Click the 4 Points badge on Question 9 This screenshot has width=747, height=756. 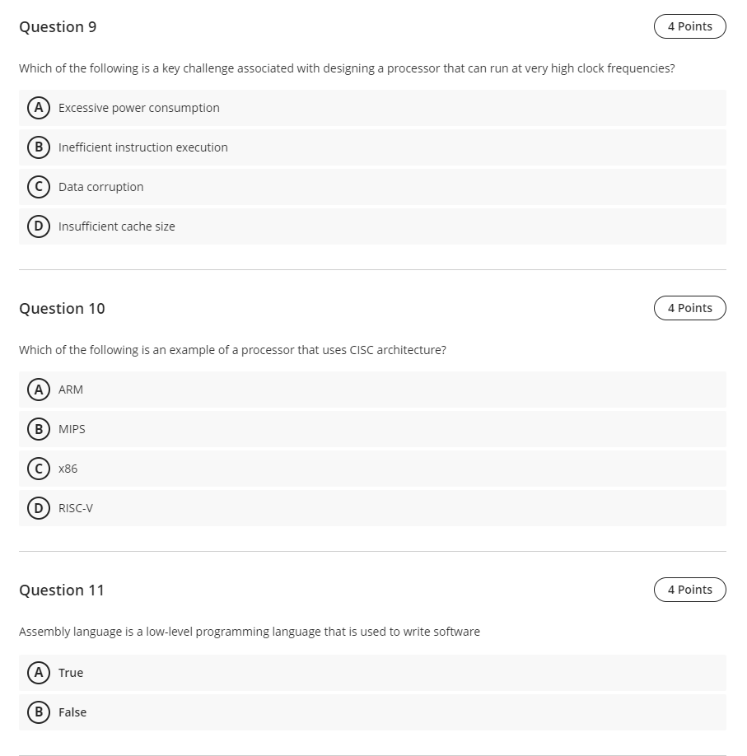pyautogui.click(x=689, y=26)
